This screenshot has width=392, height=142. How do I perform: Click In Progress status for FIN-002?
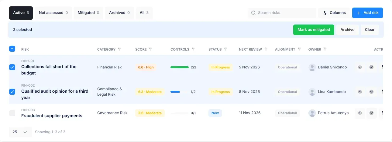tap(221, 92)
